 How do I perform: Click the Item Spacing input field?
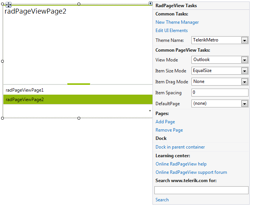(220, 92)
